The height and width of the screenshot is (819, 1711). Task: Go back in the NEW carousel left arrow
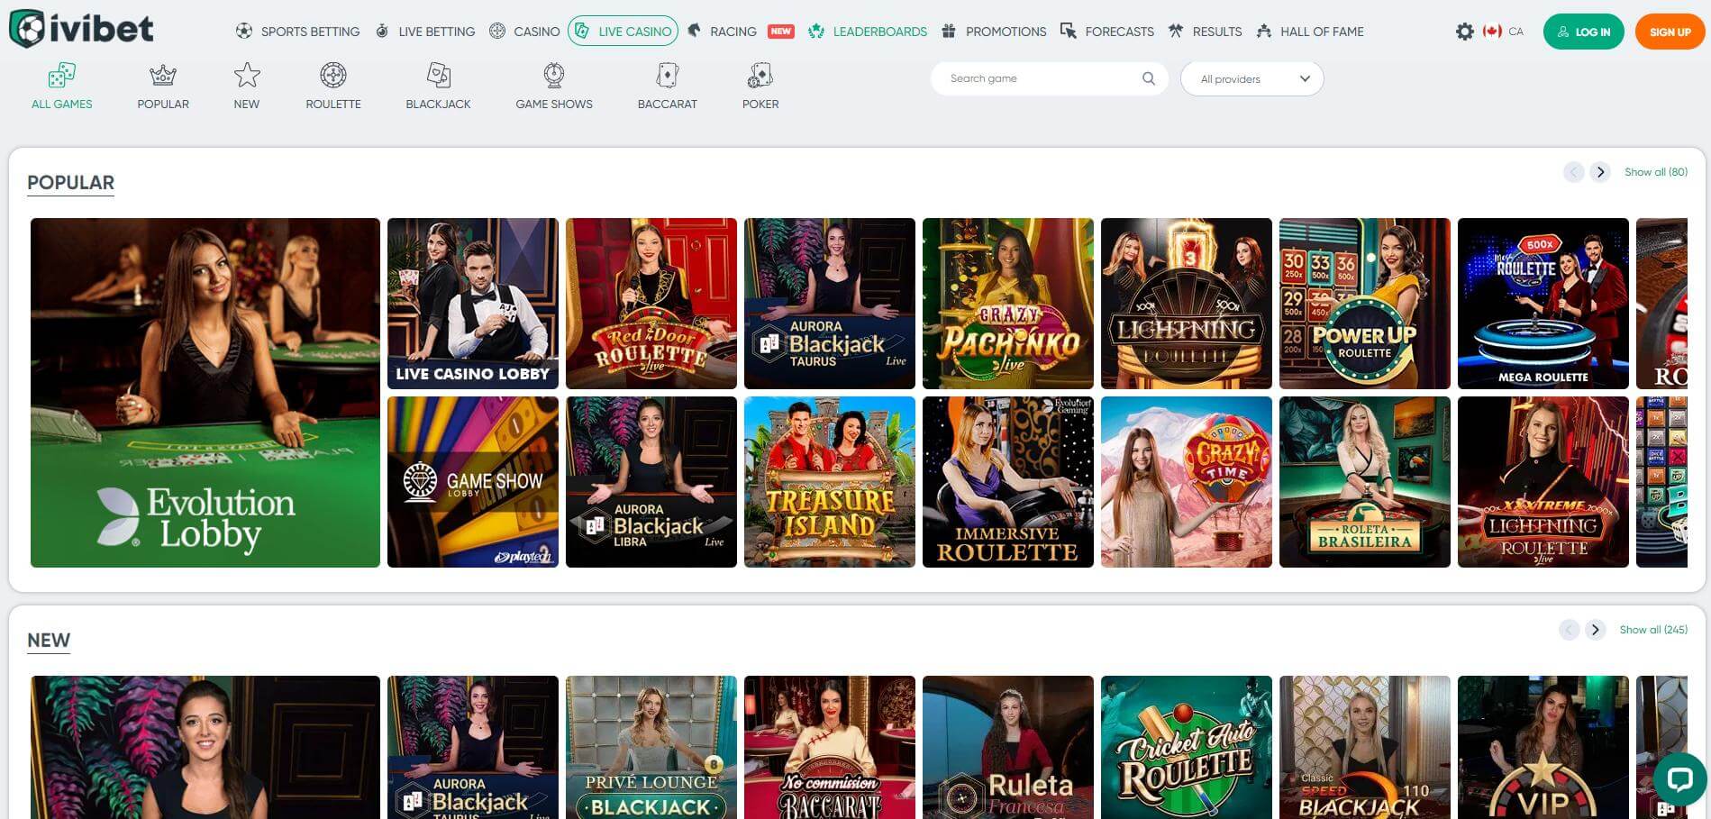(1570, 629)
